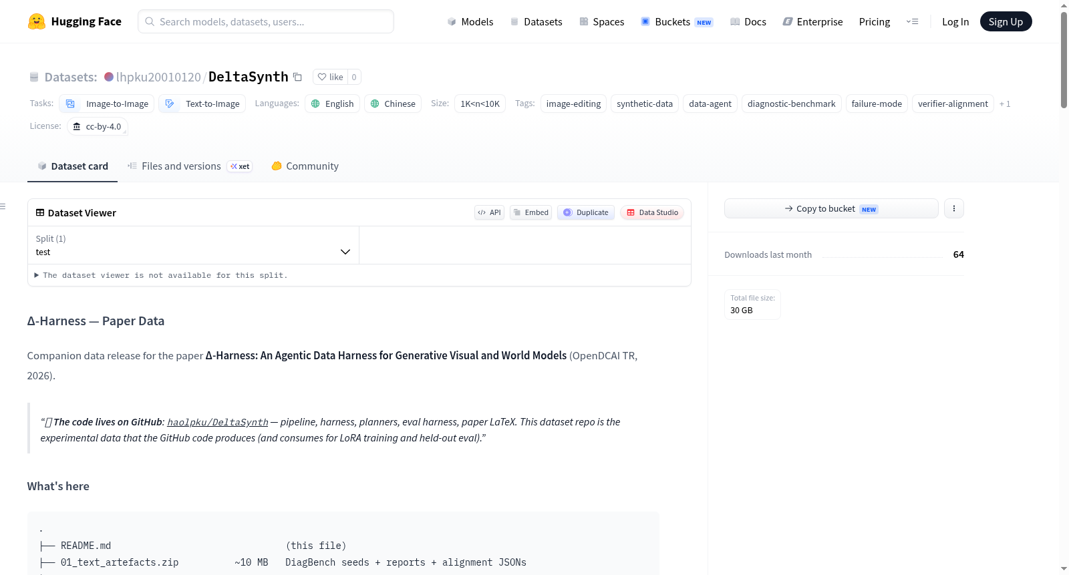Show the additional +1 tags

pos(1005,104)
